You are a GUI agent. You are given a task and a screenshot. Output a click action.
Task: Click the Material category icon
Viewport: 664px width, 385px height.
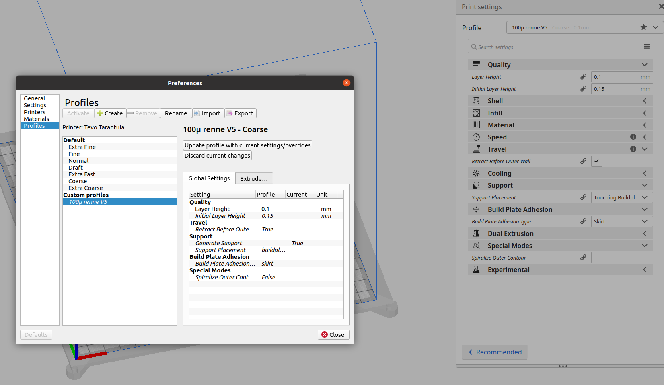coord(476,125)
